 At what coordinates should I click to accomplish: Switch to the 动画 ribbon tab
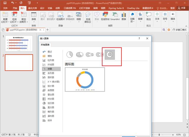pyautogui.click(x=57, y=8)
